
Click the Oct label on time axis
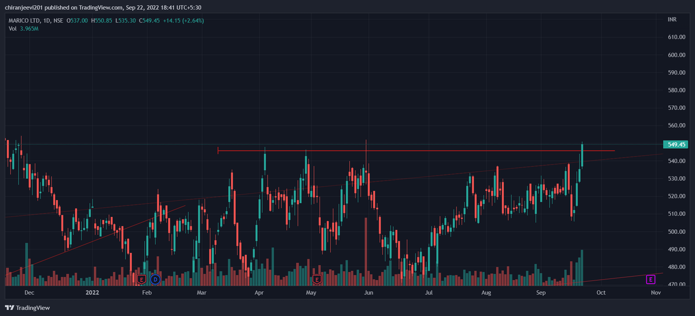coord(601,293)
